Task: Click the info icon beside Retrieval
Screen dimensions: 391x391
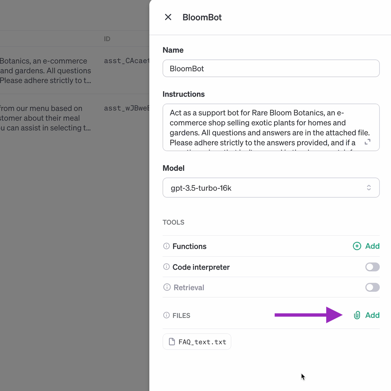Action: pos(167,287)
